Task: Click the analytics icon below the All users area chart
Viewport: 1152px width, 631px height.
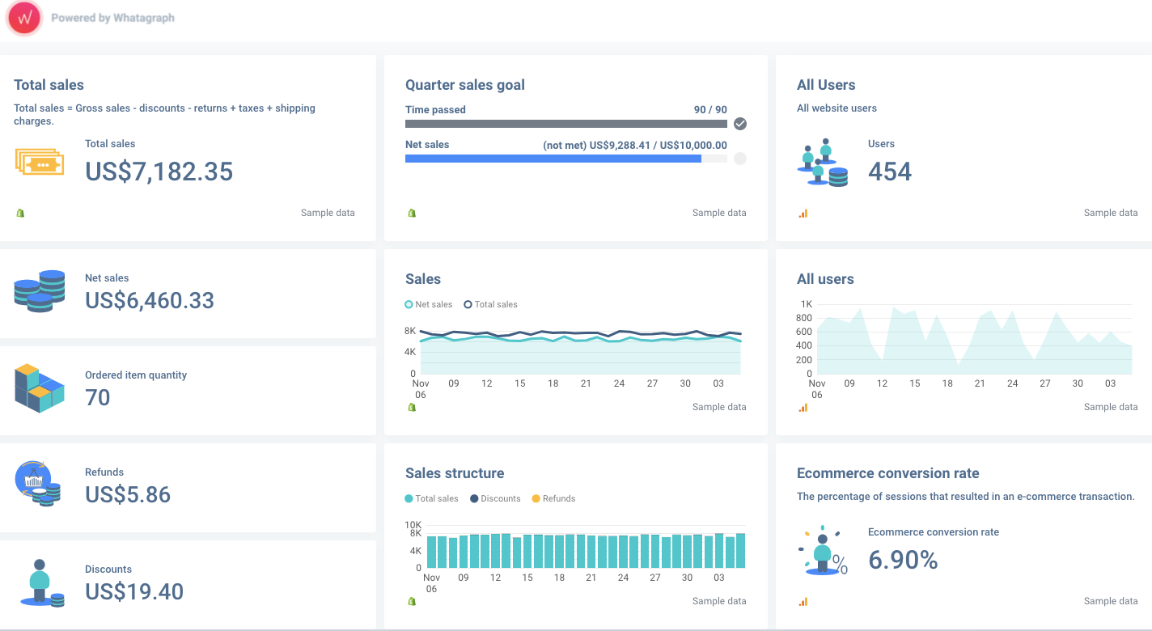Action: click(803, 408)
